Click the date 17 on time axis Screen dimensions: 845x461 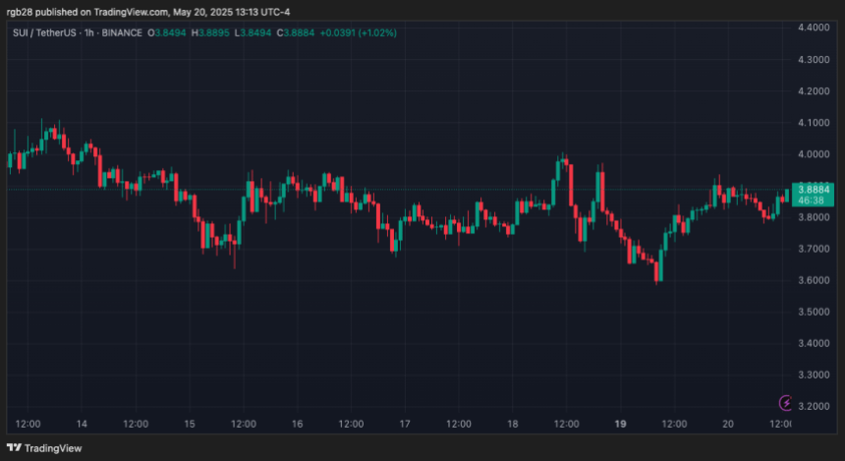pyautogui.click(x=405, y=425)
